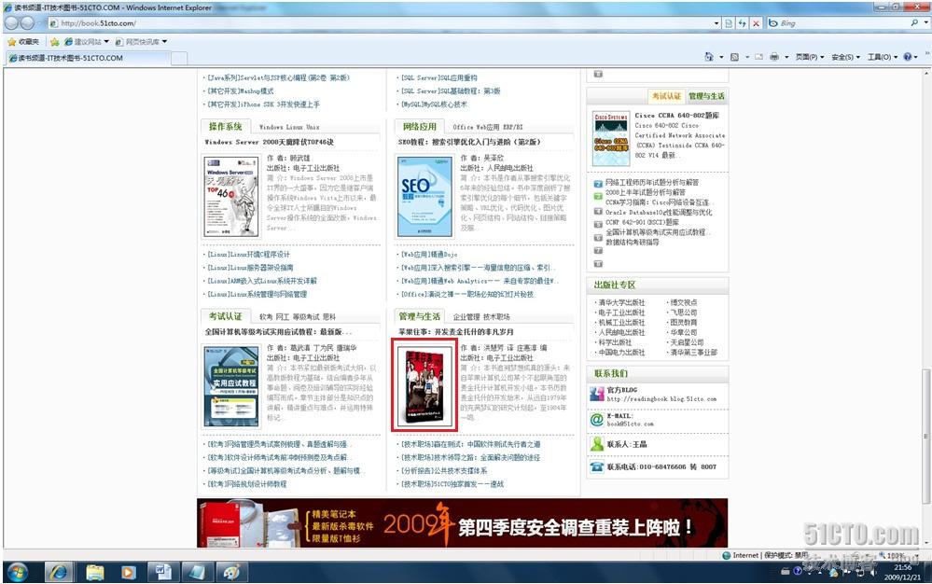Click the Print icon in command bar
Viewport: 932px width, 584px height.
point(774,57)
